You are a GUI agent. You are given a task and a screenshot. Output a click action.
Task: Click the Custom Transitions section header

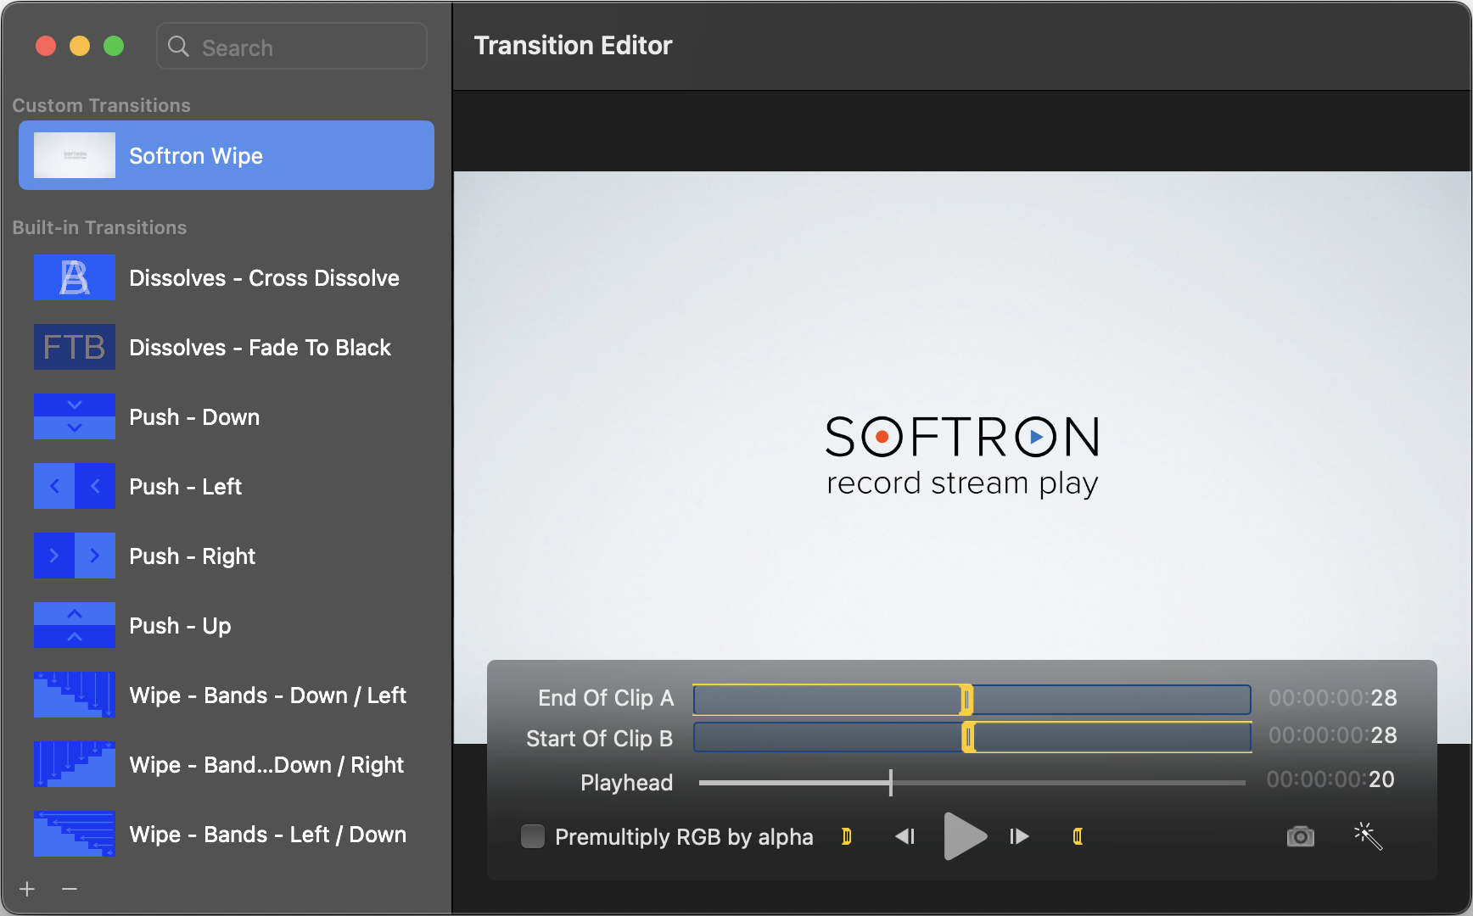click(x=101, y=105)
